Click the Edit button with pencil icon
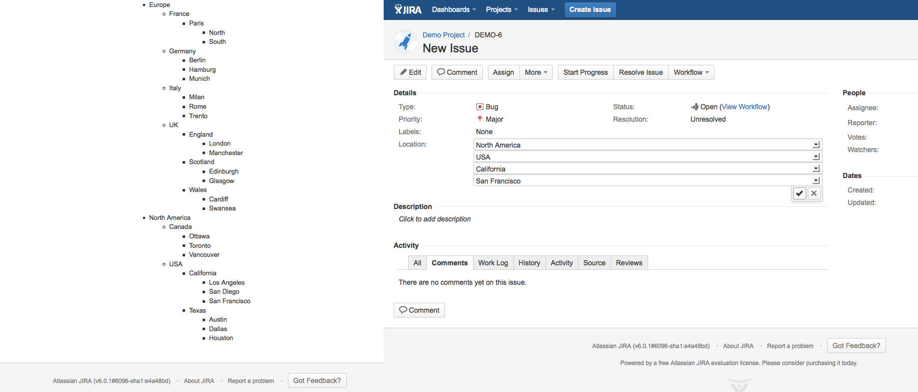Screen dimensions: 918x392 410,72
